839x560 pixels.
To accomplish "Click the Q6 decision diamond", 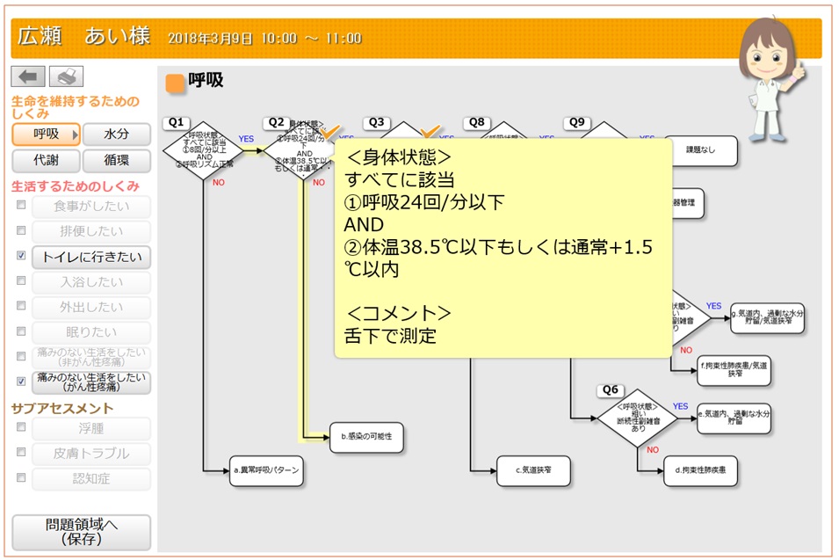I will coord(637,418).
